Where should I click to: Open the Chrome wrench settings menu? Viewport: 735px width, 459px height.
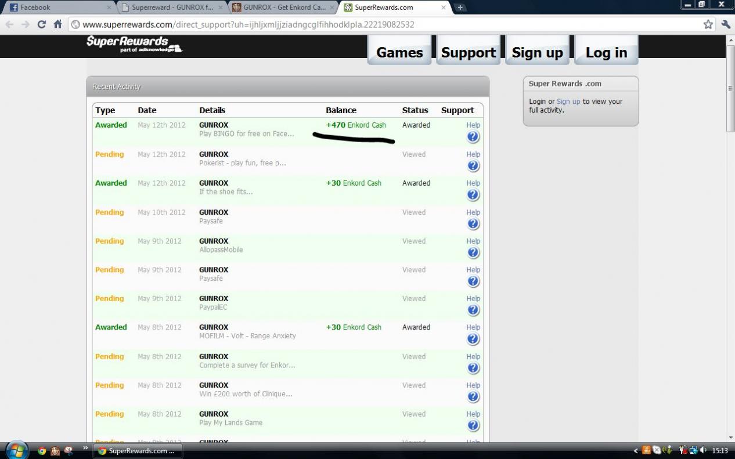click(x=726, y=24)
